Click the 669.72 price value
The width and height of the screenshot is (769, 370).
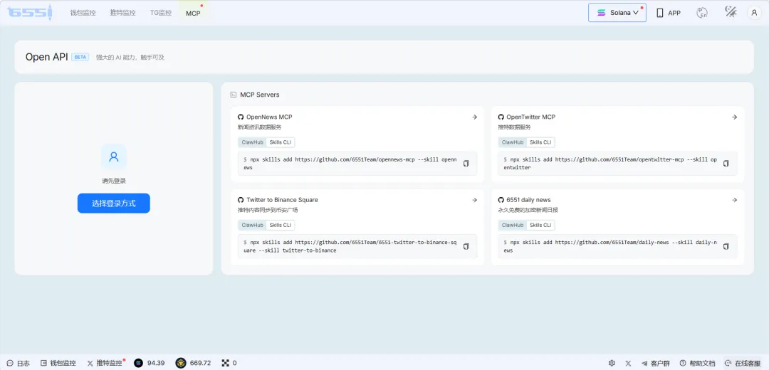201,363
